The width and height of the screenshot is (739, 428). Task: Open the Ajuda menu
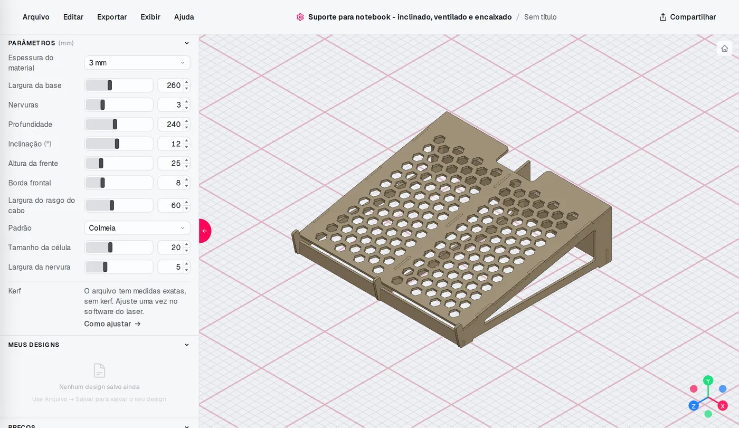click(x=184, y=17)
